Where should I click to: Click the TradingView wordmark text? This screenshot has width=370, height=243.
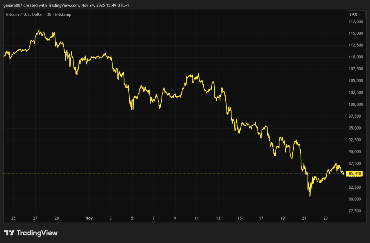coord(37,233)
